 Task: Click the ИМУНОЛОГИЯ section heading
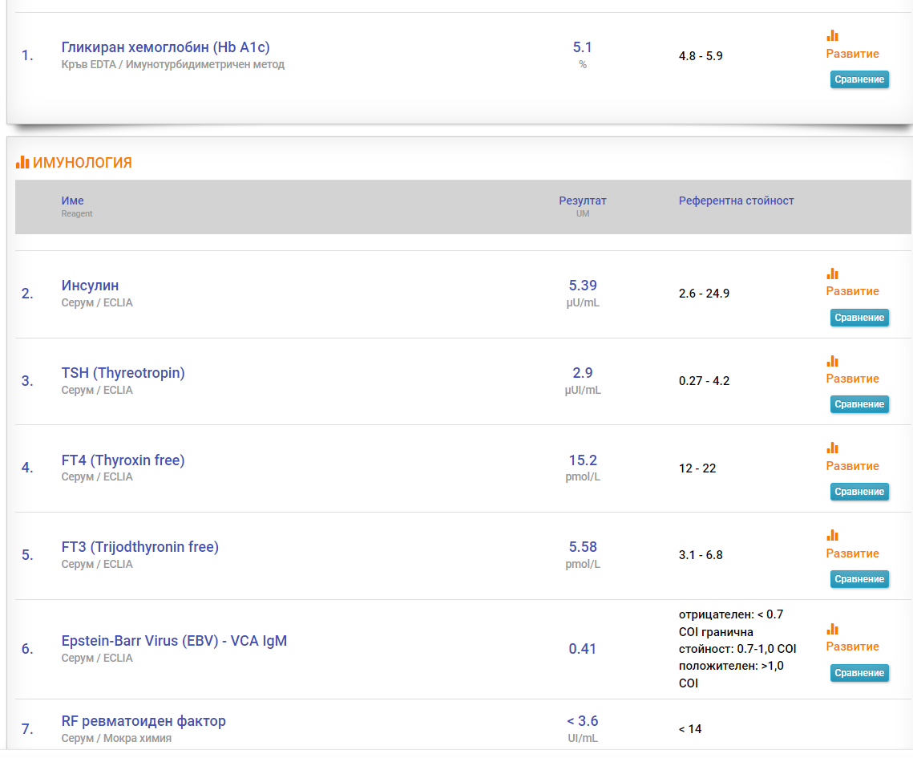(82, 163)
